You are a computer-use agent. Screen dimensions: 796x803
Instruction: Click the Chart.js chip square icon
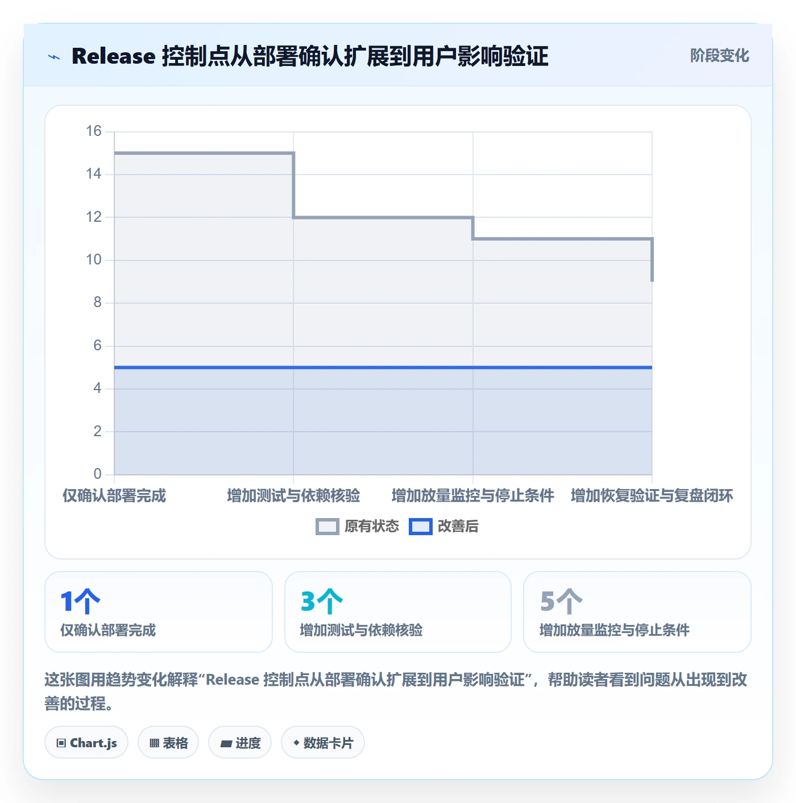pyautogui.click(x=61, y=743)
